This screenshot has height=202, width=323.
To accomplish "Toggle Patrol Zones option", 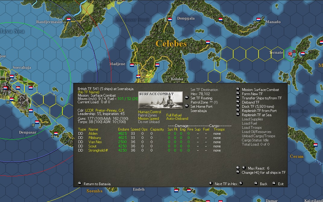I will (x=147, y=115).
